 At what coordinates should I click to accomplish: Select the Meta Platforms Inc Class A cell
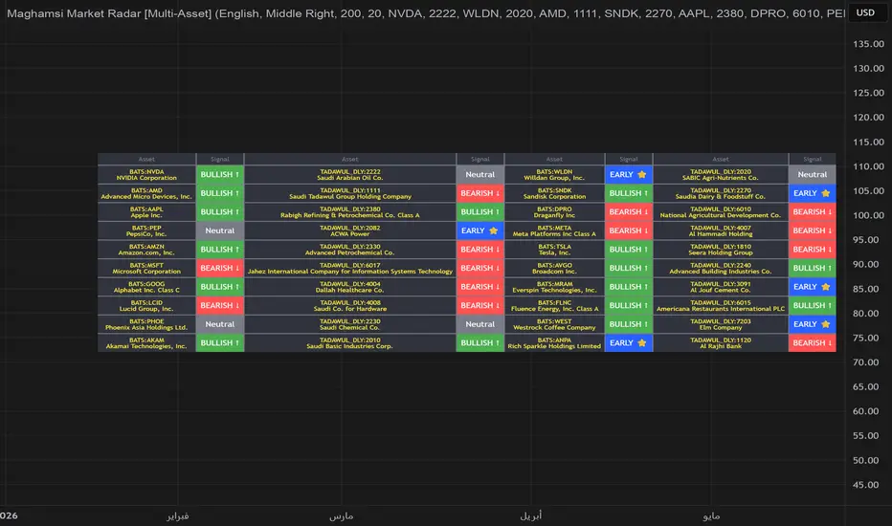coord(555,230)
